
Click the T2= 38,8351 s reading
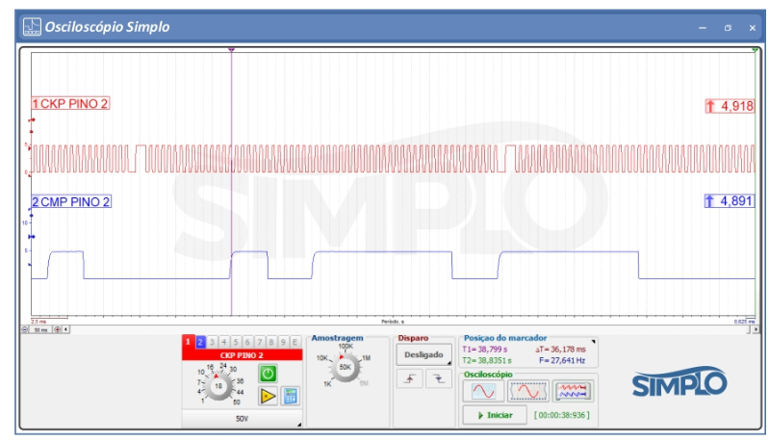pos(487,360)
